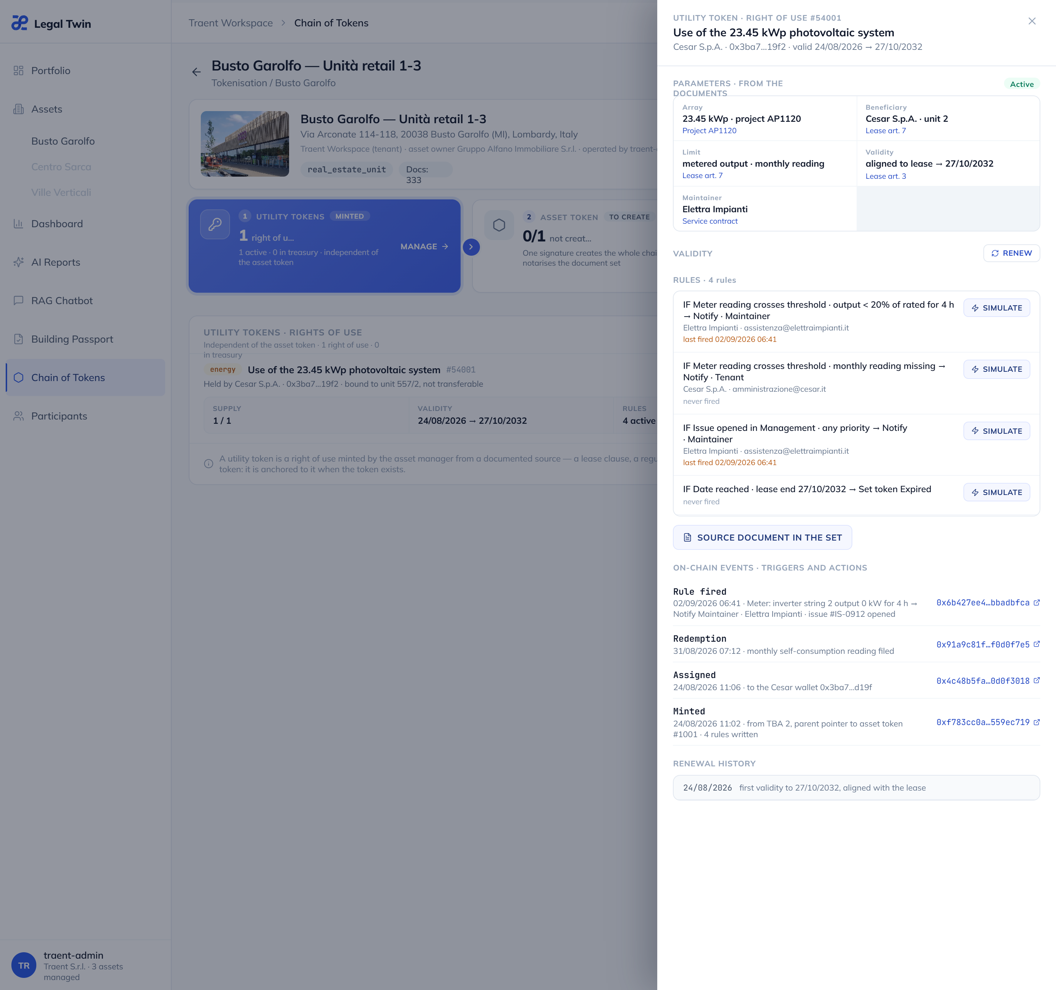Click the TO CREATE status badge

[629, 217]
